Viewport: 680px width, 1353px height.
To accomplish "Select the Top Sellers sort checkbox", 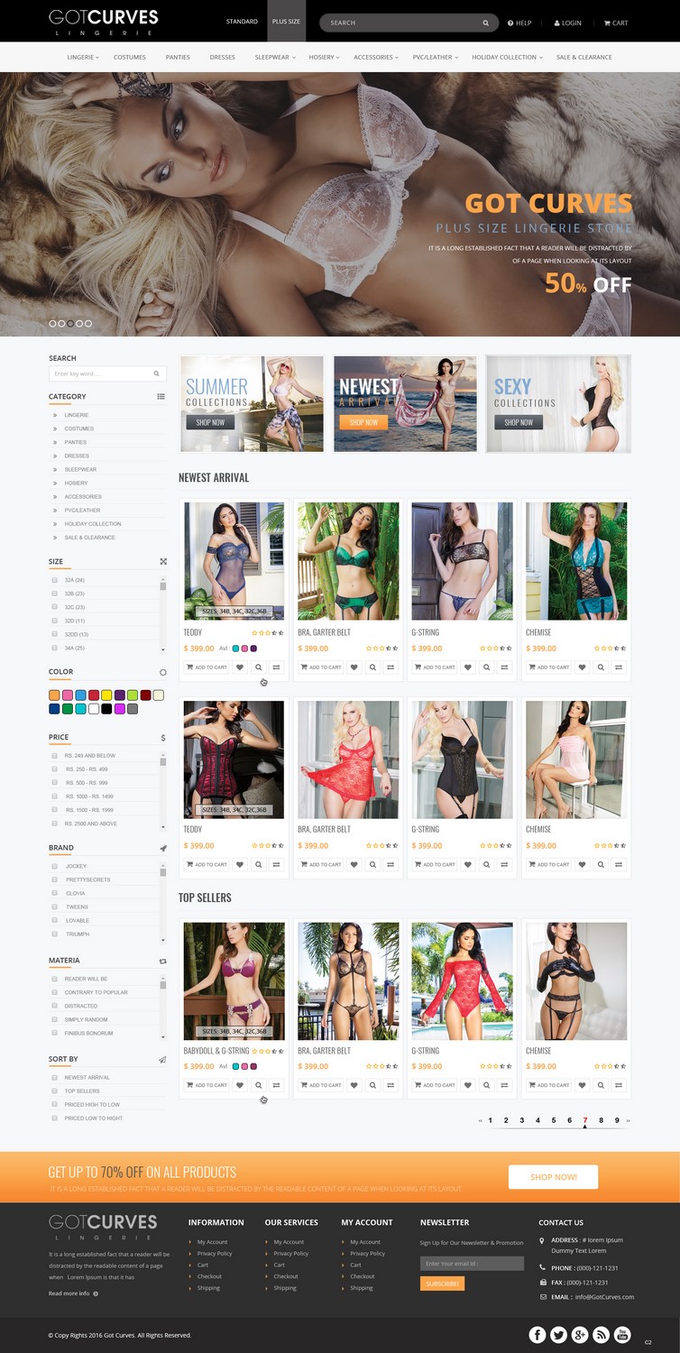I will coord(55,1091).
